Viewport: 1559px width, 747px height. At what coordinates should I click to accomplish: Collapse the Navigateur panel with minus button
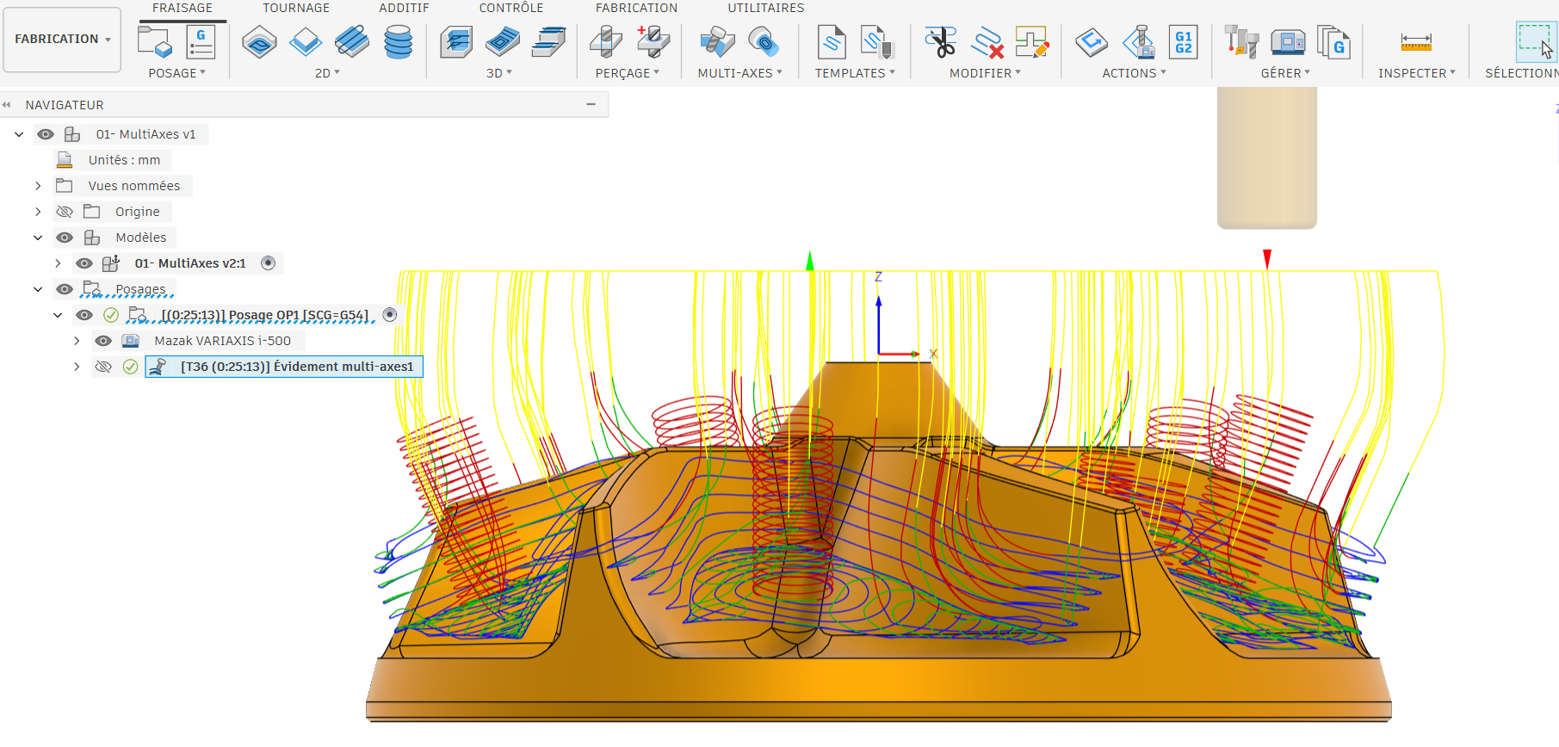pyautogui.click(x=591, y=104)
